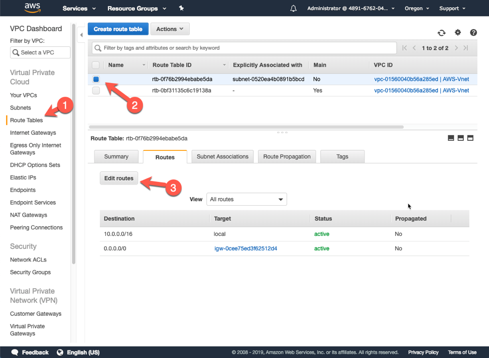Refresh the route table list
This screenshot has width=489, height=358.
pos(441,33)
